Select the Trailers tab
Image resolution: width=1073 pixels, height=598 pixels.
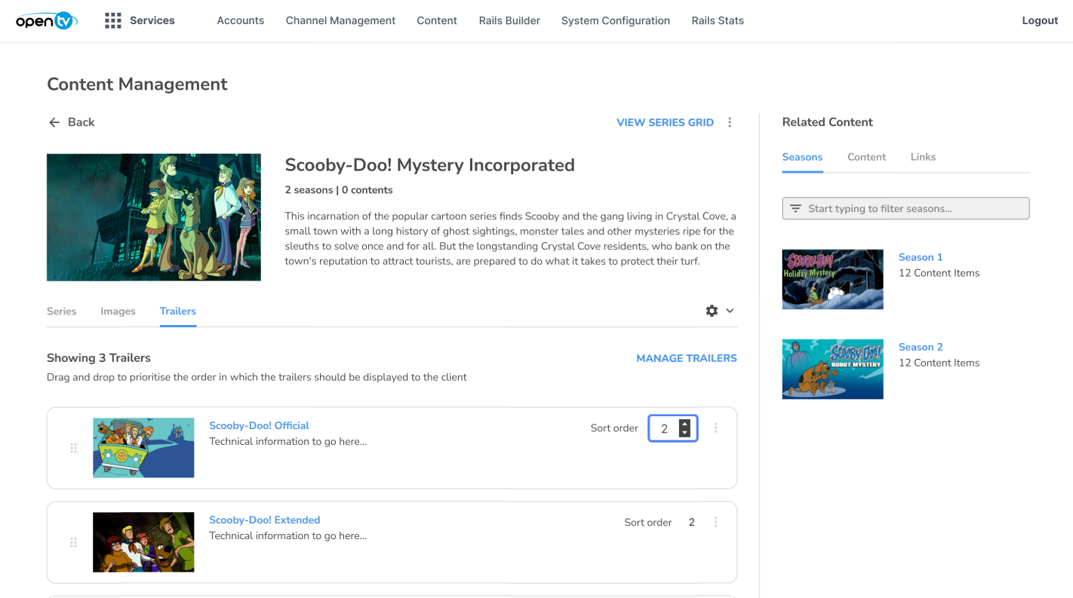pos(178,311)
